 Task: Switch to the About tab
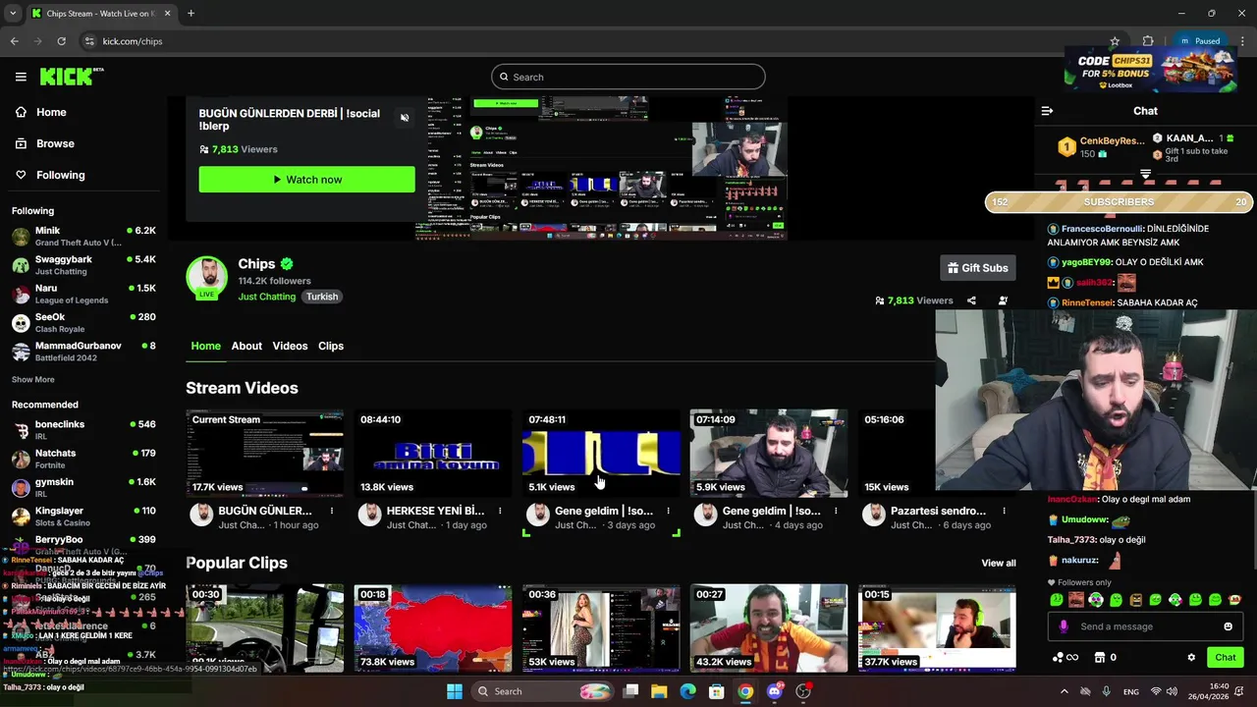246,346
